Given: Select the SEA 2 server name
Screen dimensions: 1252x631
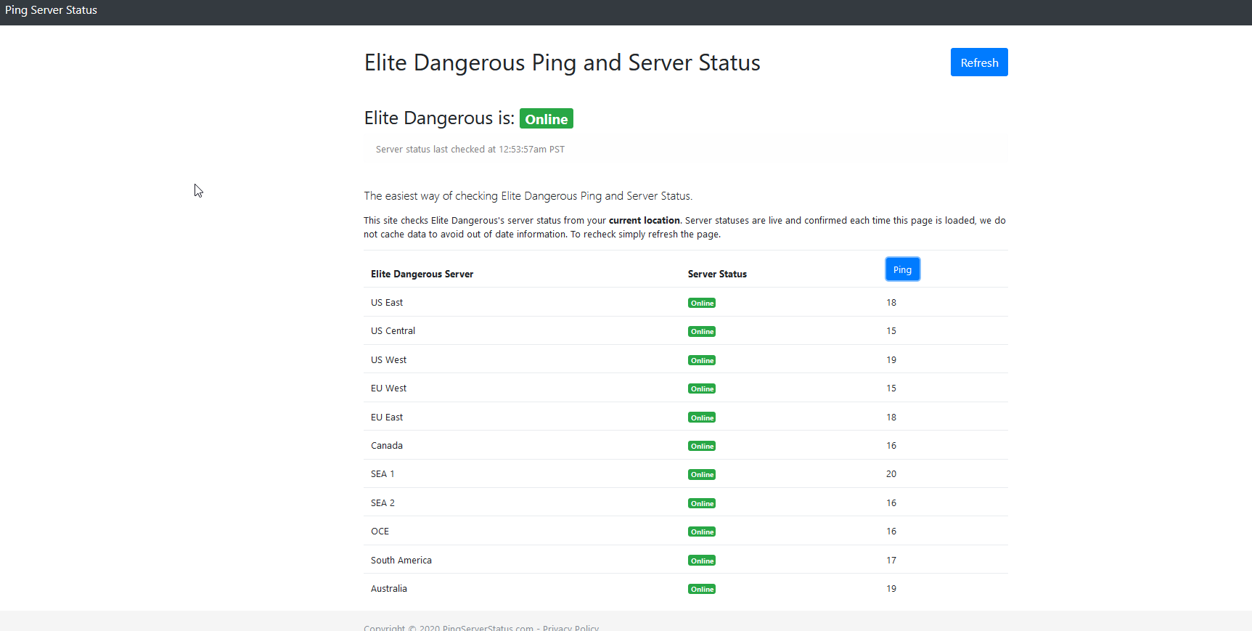Looking at the screenshot, I should tap(382, 503).
